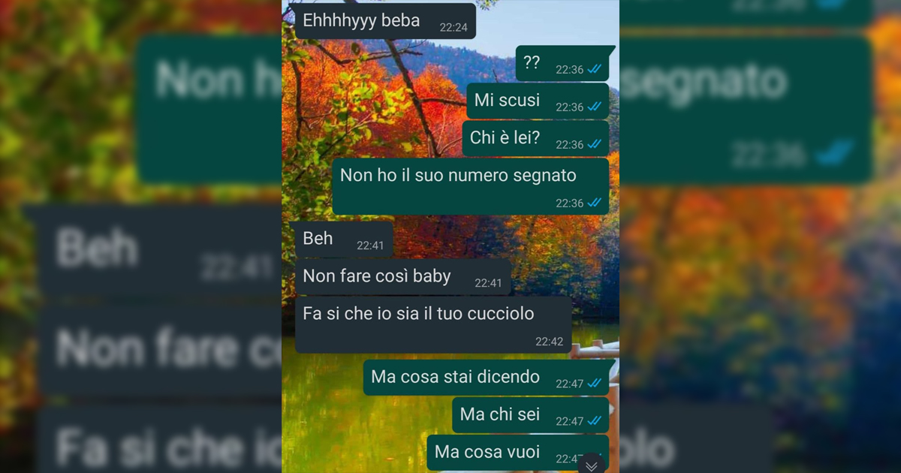Viewport: 901px width, 473px height.
Task: Click blue double checkmarks on 'Mi scusi'
Action: point(595,107)
